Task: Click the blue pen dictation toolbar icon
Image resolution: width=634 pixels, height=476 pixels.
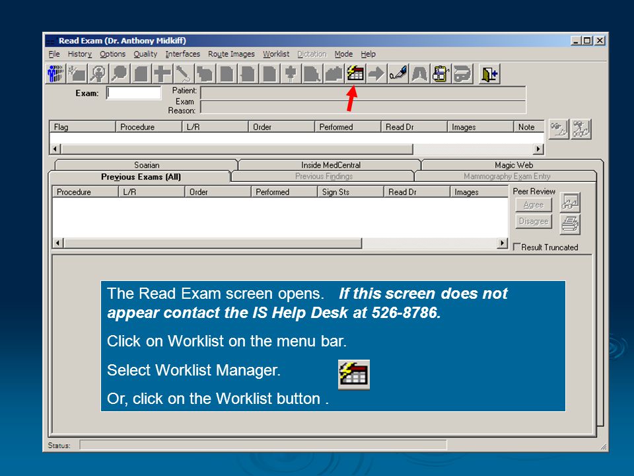Action: [x=398, y=74]
